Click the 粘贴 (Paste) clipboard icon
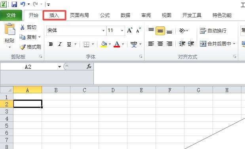The image size is (245, 149). tap(9, 29)
